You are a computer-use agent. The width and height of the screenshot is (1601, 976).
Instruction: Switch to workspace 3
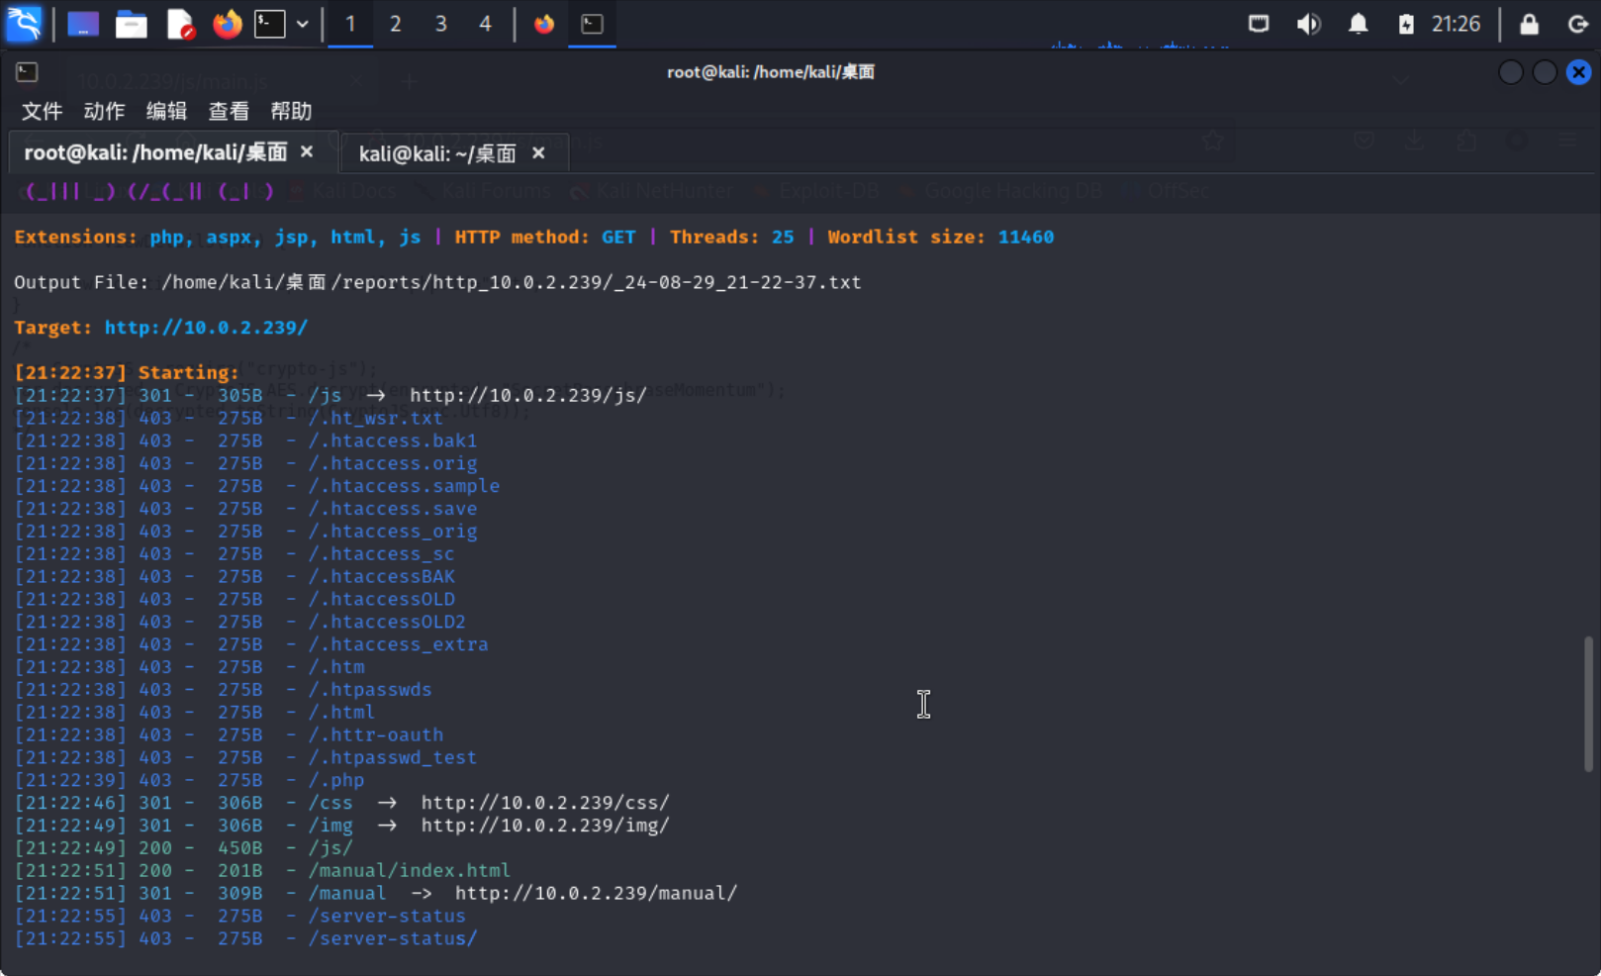(x=440, y=24)
